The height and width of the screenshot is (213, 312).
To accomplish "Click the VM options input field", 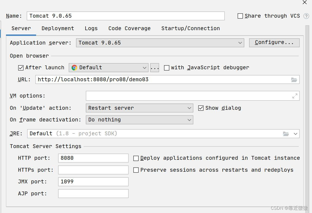I will tap(193, 96).
